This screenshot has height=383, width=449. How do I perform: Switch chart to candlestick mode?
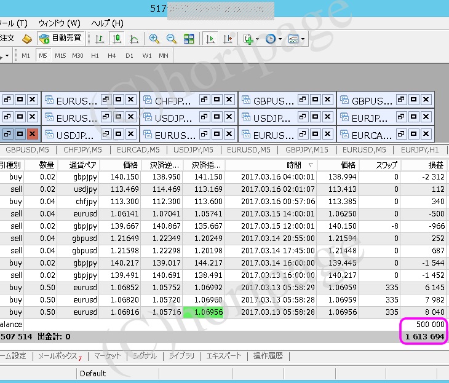pos(116,39)
